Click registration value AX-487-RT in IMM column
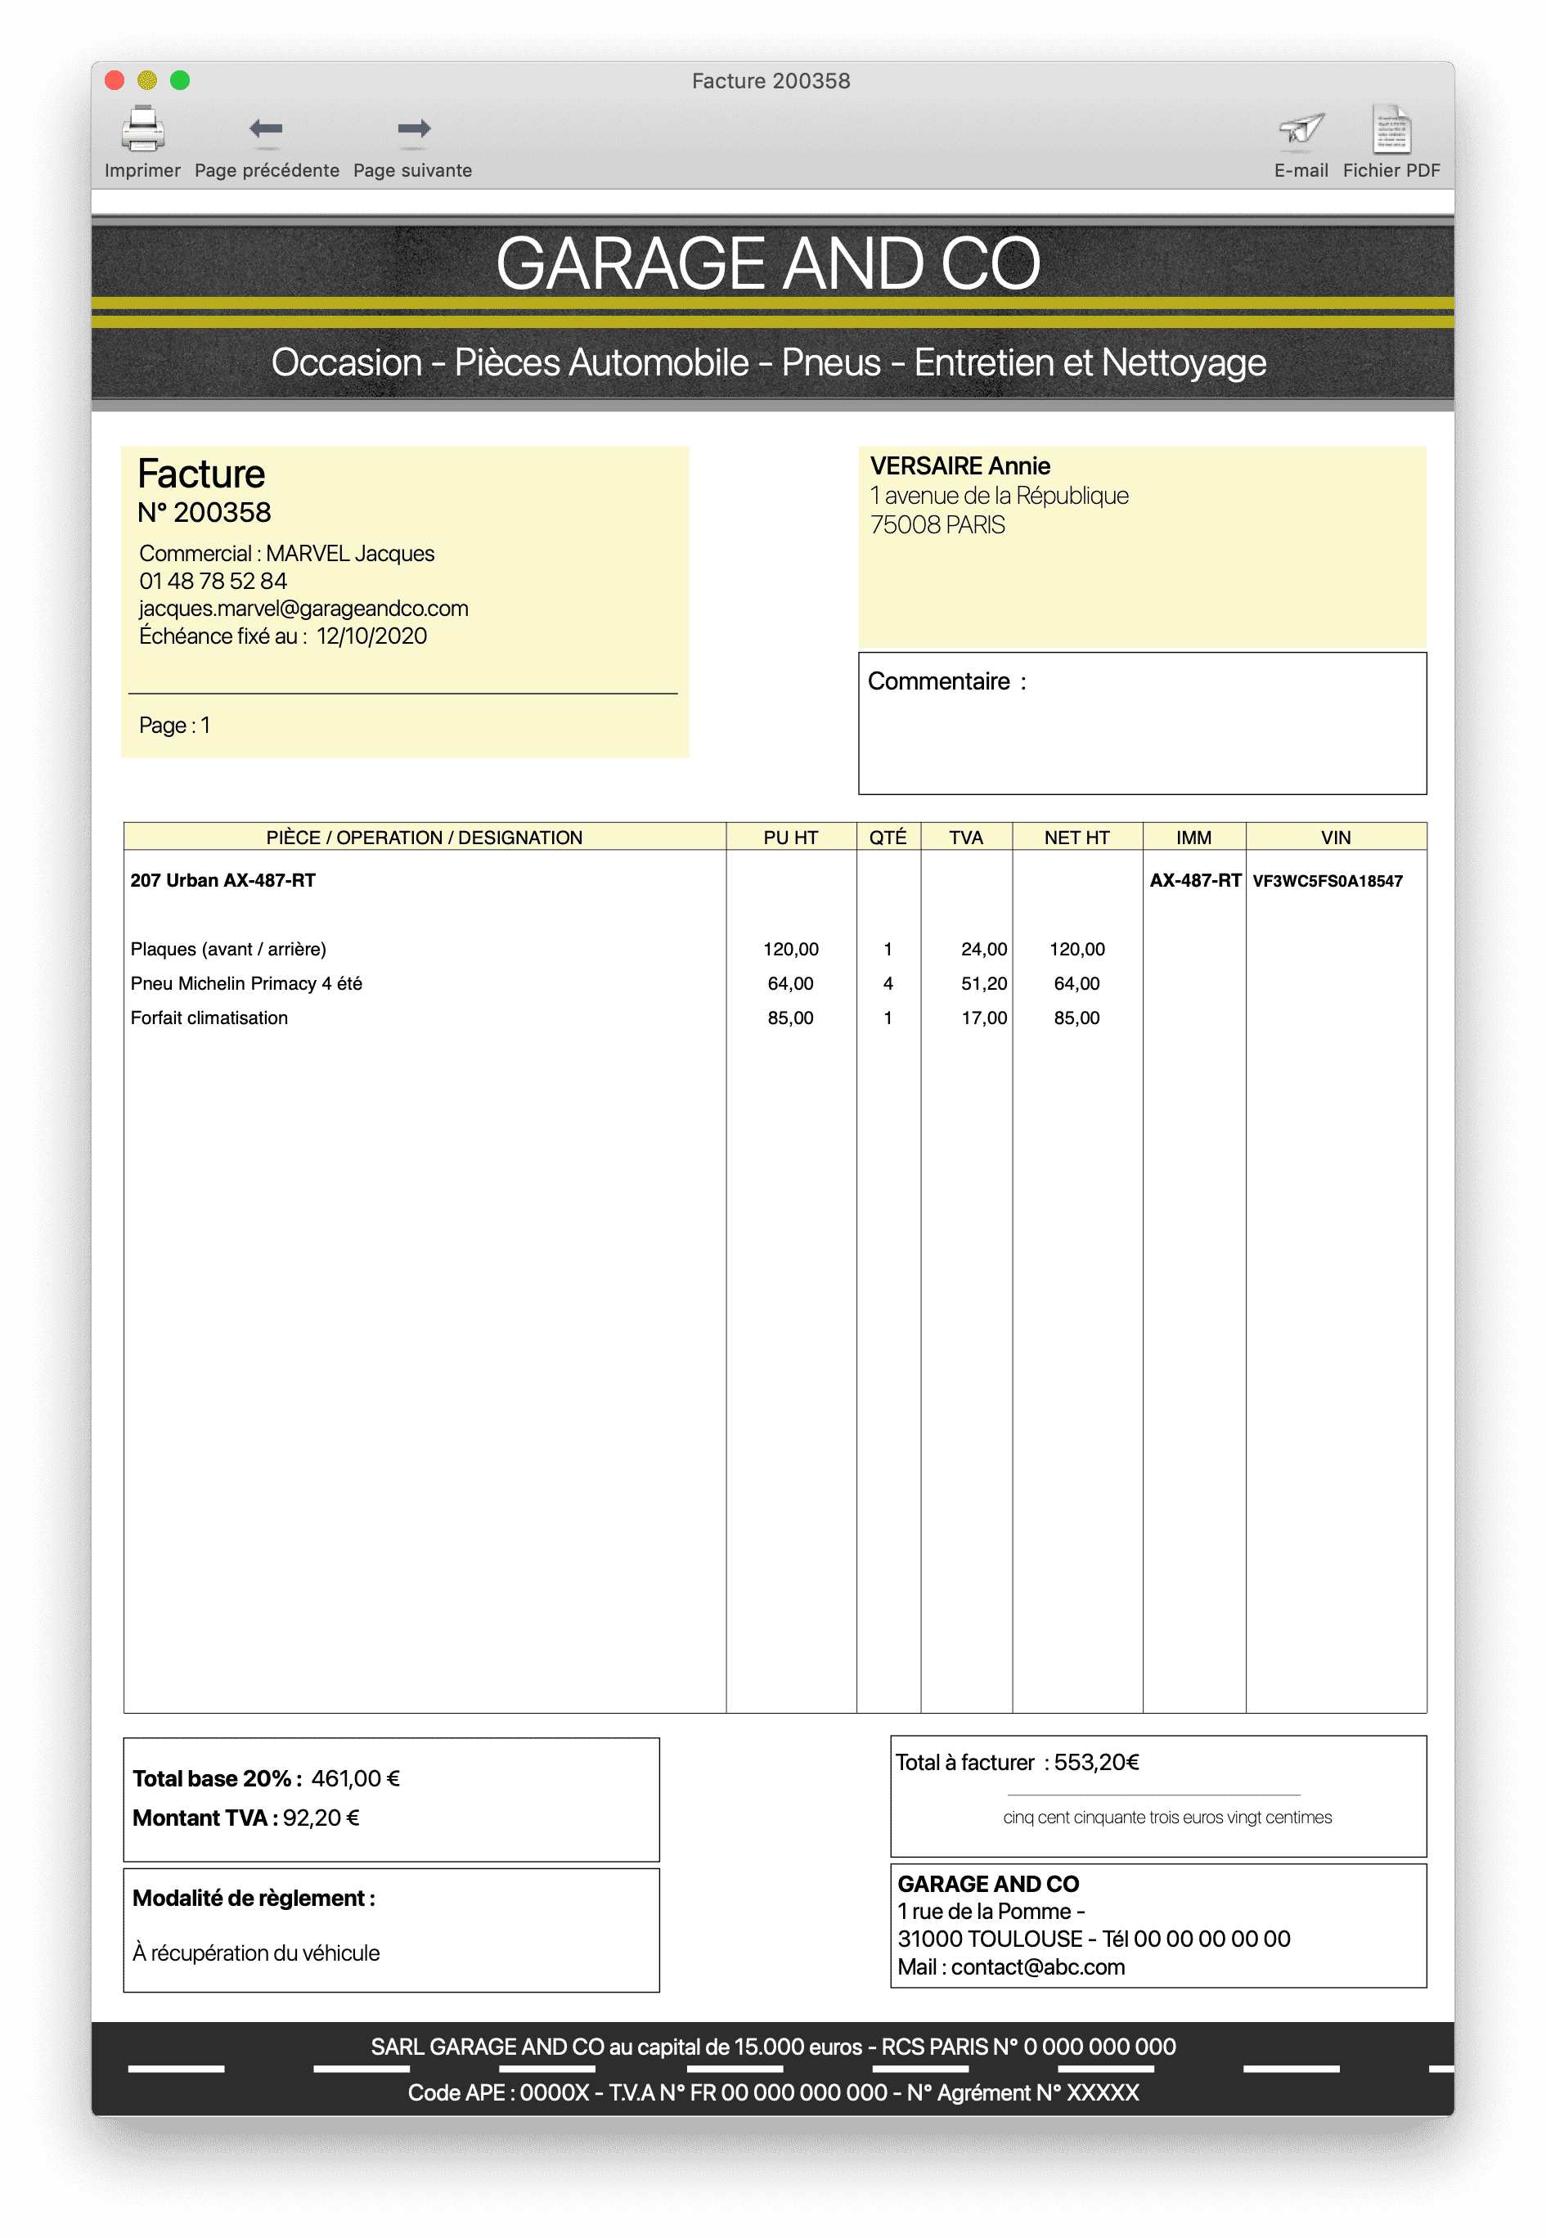Viewport: 1546px width, 2238px height. (1195, 880)
